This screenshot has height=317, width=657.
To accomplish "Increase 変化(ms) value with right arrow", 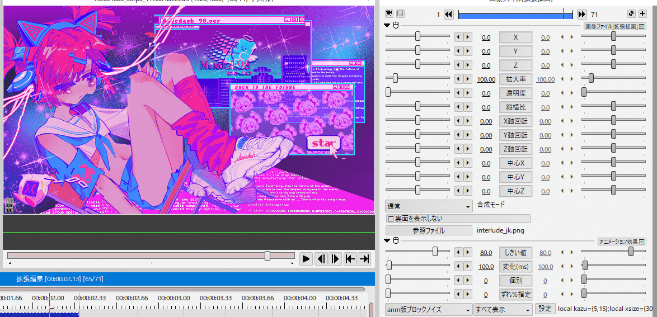I will click(468, 266).
